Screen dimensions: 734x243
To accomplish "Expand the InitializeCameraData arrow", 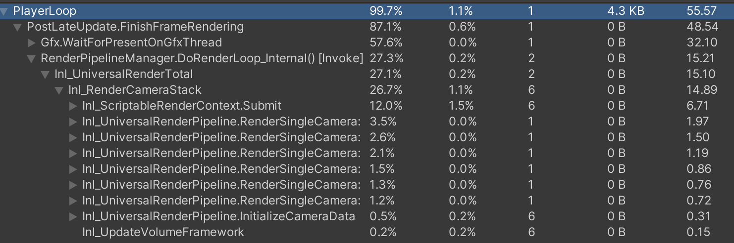I will click(73, 216).
